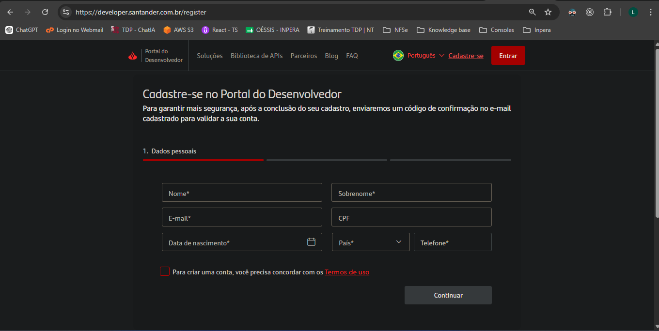The height and width of the screenshot is (331, 659).
Task: Open Soluções menu
Action: (210, 56)
